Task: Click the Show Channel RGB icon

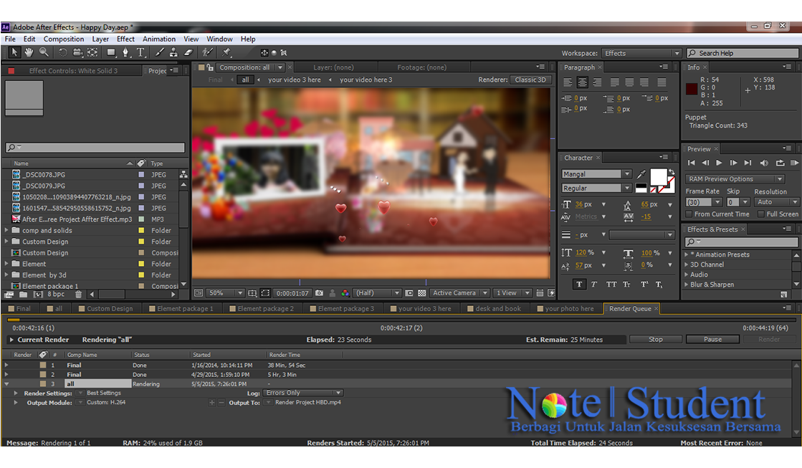Action: pyautogui.click(x=345, y=293)
